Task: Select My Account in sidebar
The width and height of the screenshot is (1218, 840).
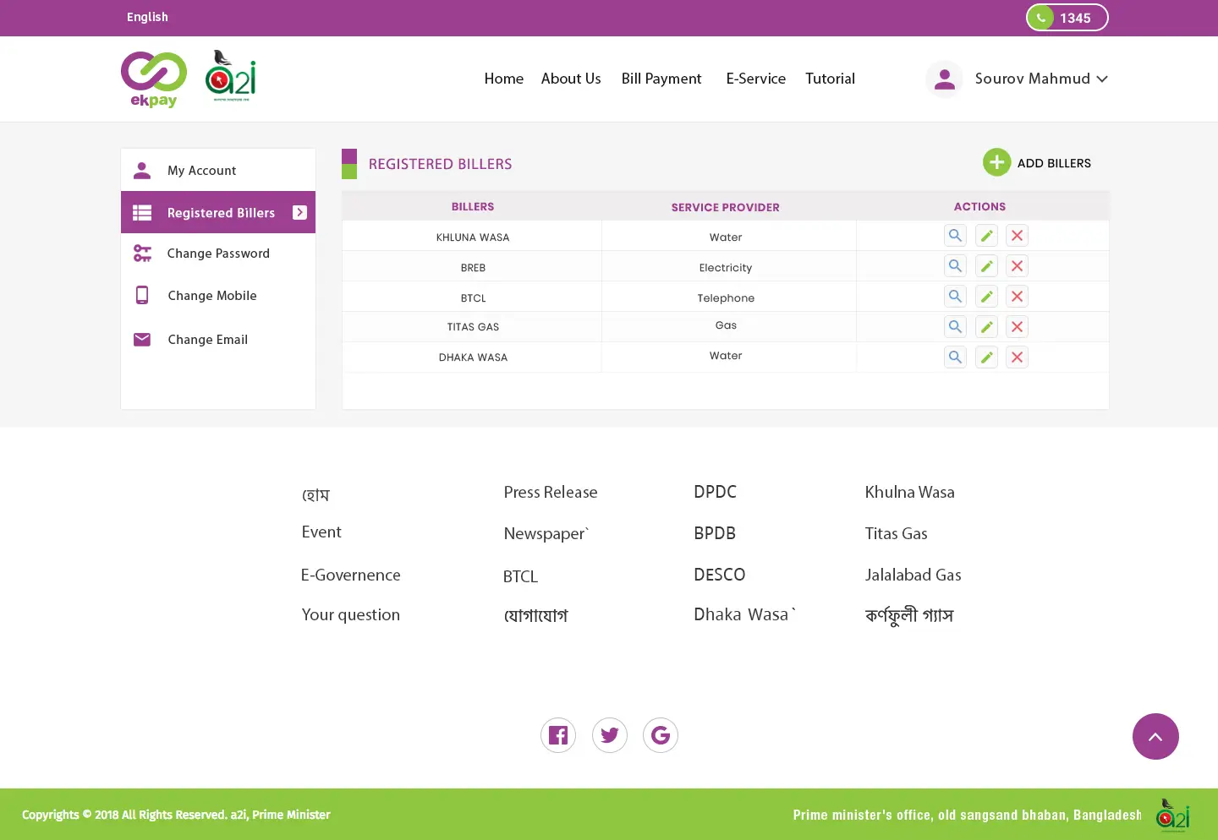Action: (218, 170)
